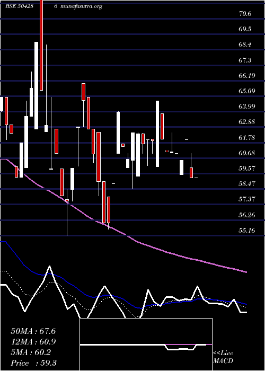Click the 61.78 price axis label
The image size is (265, 371).
[247, 137]
